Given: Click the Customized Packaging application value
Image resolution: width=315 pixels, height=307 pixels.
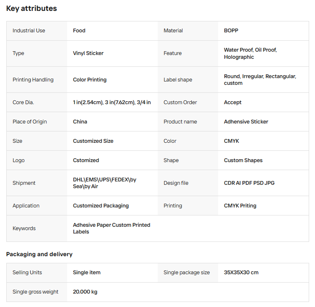Looking at the screenshot, I should pos(101,206).
